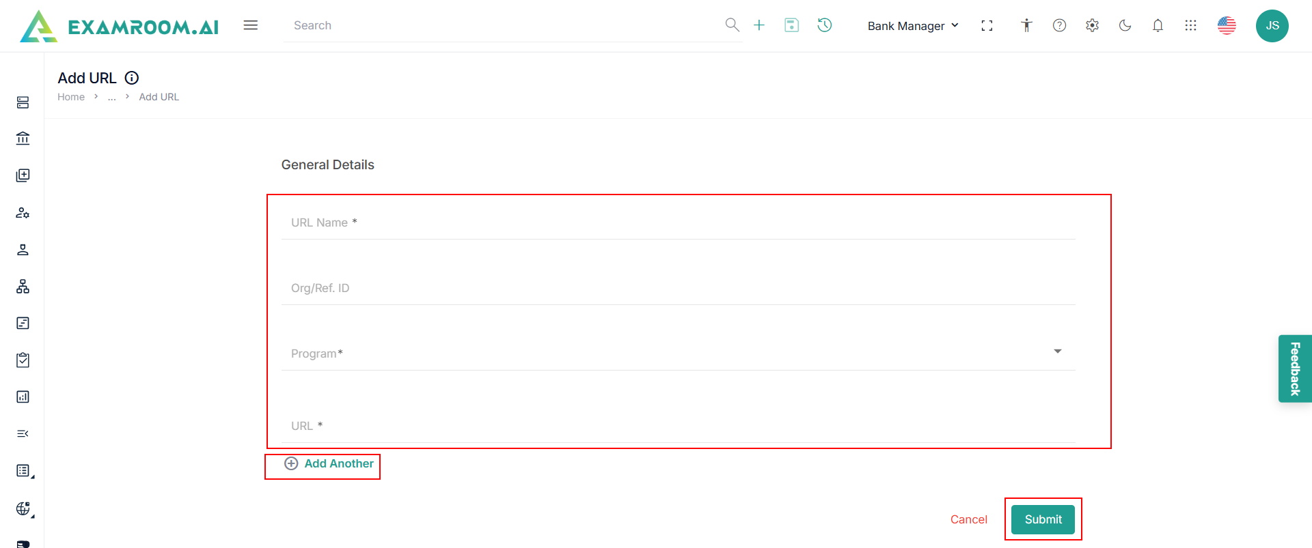1312x548 pixels.
Task: Focus the Org/Ref. ID field
Action: 678,288
